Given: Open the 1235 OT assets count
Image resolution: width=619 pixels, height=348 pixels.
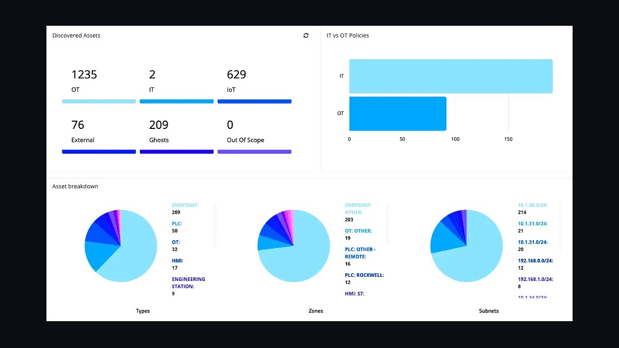Looking at the screenshot, I should coord(84,75).
